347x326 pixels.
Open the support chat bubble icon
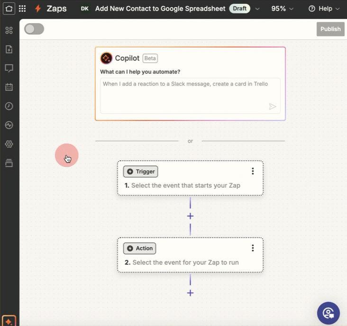click(x=328, y=313)
